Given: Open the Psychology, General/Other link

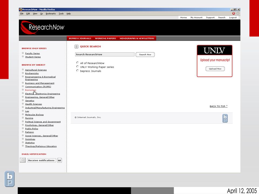Looking at the screenshot, I should tap(39, 125).
